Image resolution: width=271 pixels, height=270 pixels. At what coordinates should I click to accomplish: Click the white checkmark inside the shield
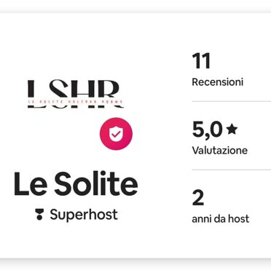coord(117,133)
